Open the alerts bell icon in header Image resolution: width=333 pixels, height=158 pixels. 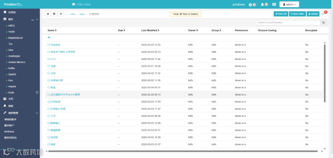tap(262, 4)
